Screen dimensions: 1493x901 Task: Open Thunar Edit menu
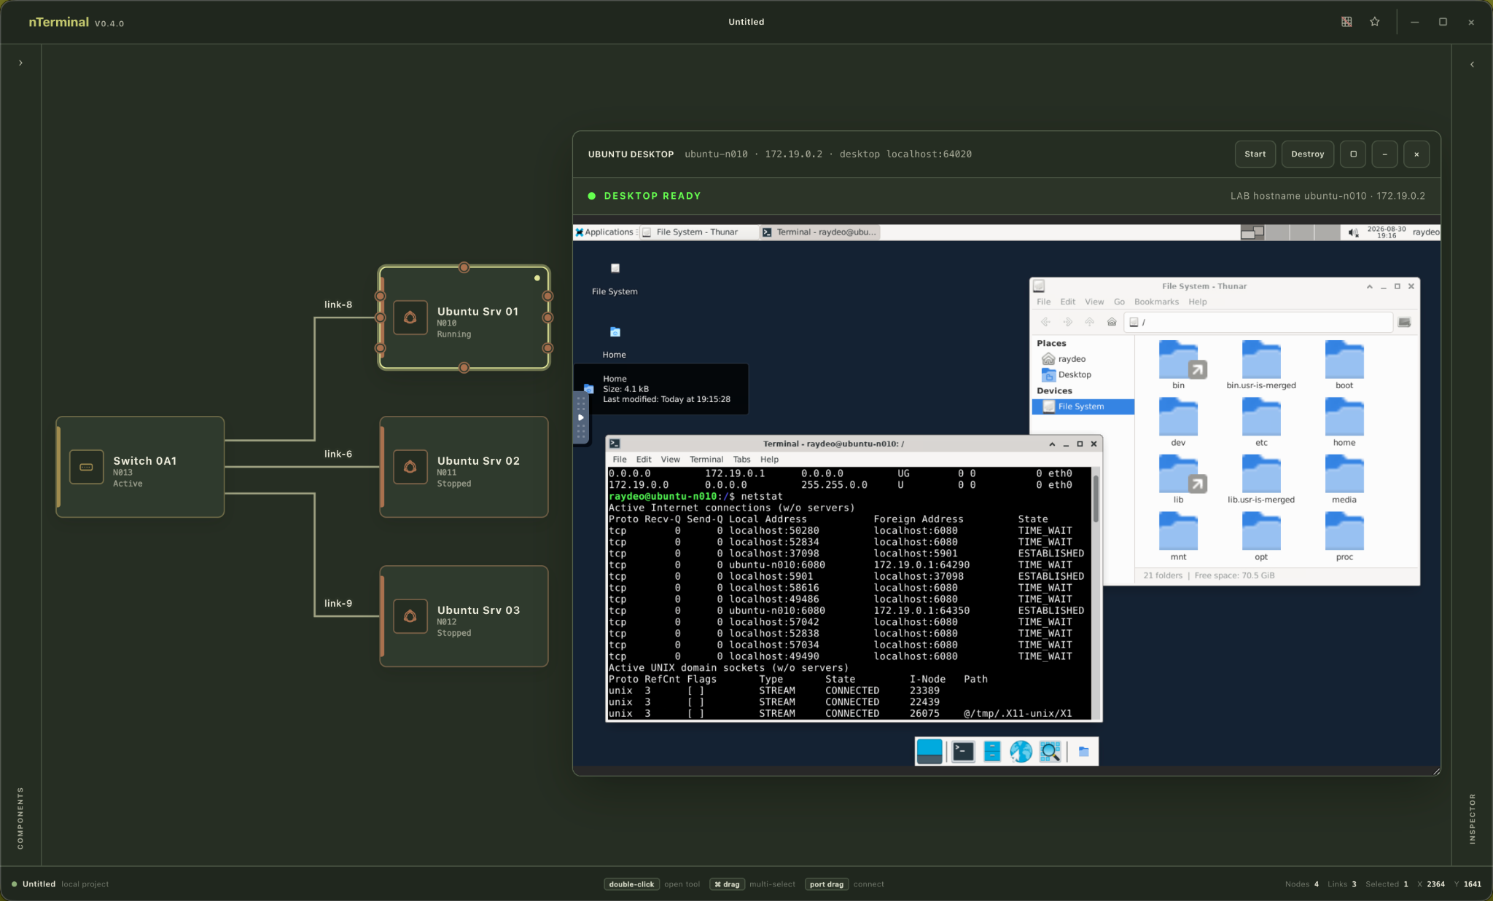pos(1068,302)
